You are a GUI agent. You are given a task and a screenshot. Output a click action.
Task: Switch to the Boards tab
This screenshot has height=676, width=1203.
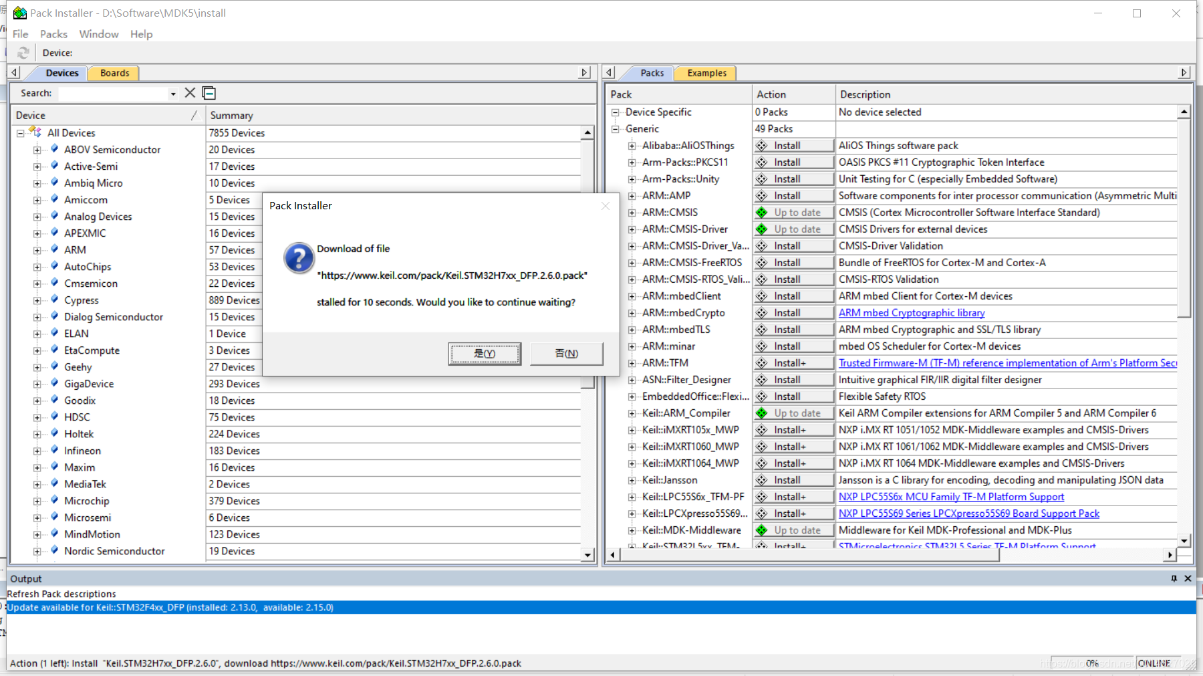[x=114, y=73]
